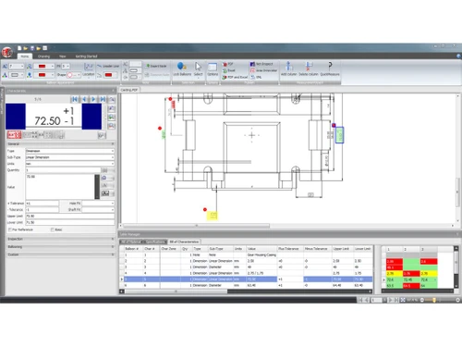The image size is (462, 347).
Task: Click the Add Column ribbon icon
Action: (288, 68)
